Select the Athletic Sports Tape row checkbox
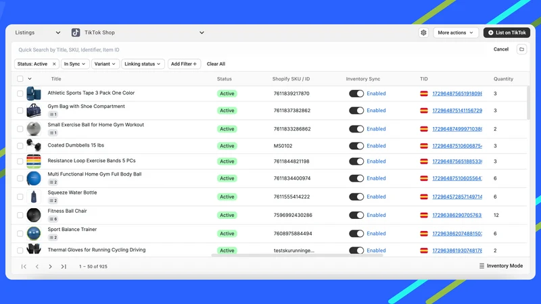Screen dimensions: 541x304 [x=20, y=93]
